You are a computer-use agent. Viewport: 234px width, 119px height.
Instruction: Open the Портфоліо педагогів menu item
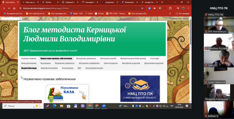point(131,63)
